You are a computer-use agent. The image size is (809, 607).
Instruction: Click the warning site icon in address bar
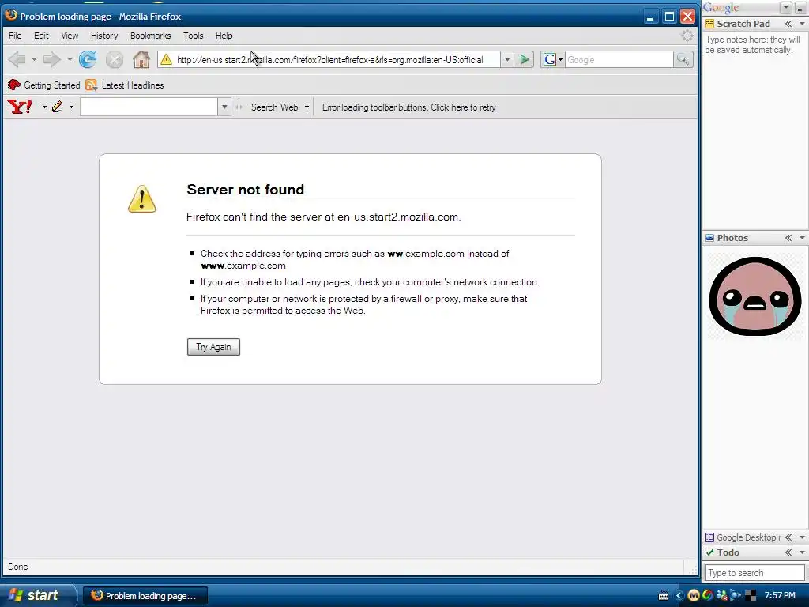[166, 60]
